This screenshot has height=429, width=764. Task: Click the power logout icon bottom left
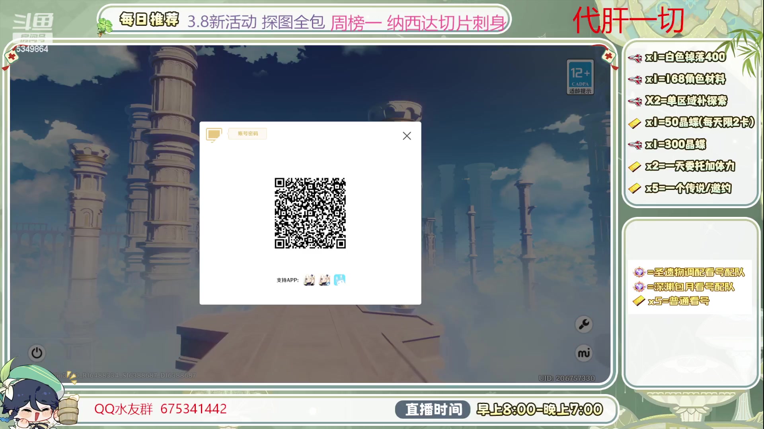tap(37, 353)
